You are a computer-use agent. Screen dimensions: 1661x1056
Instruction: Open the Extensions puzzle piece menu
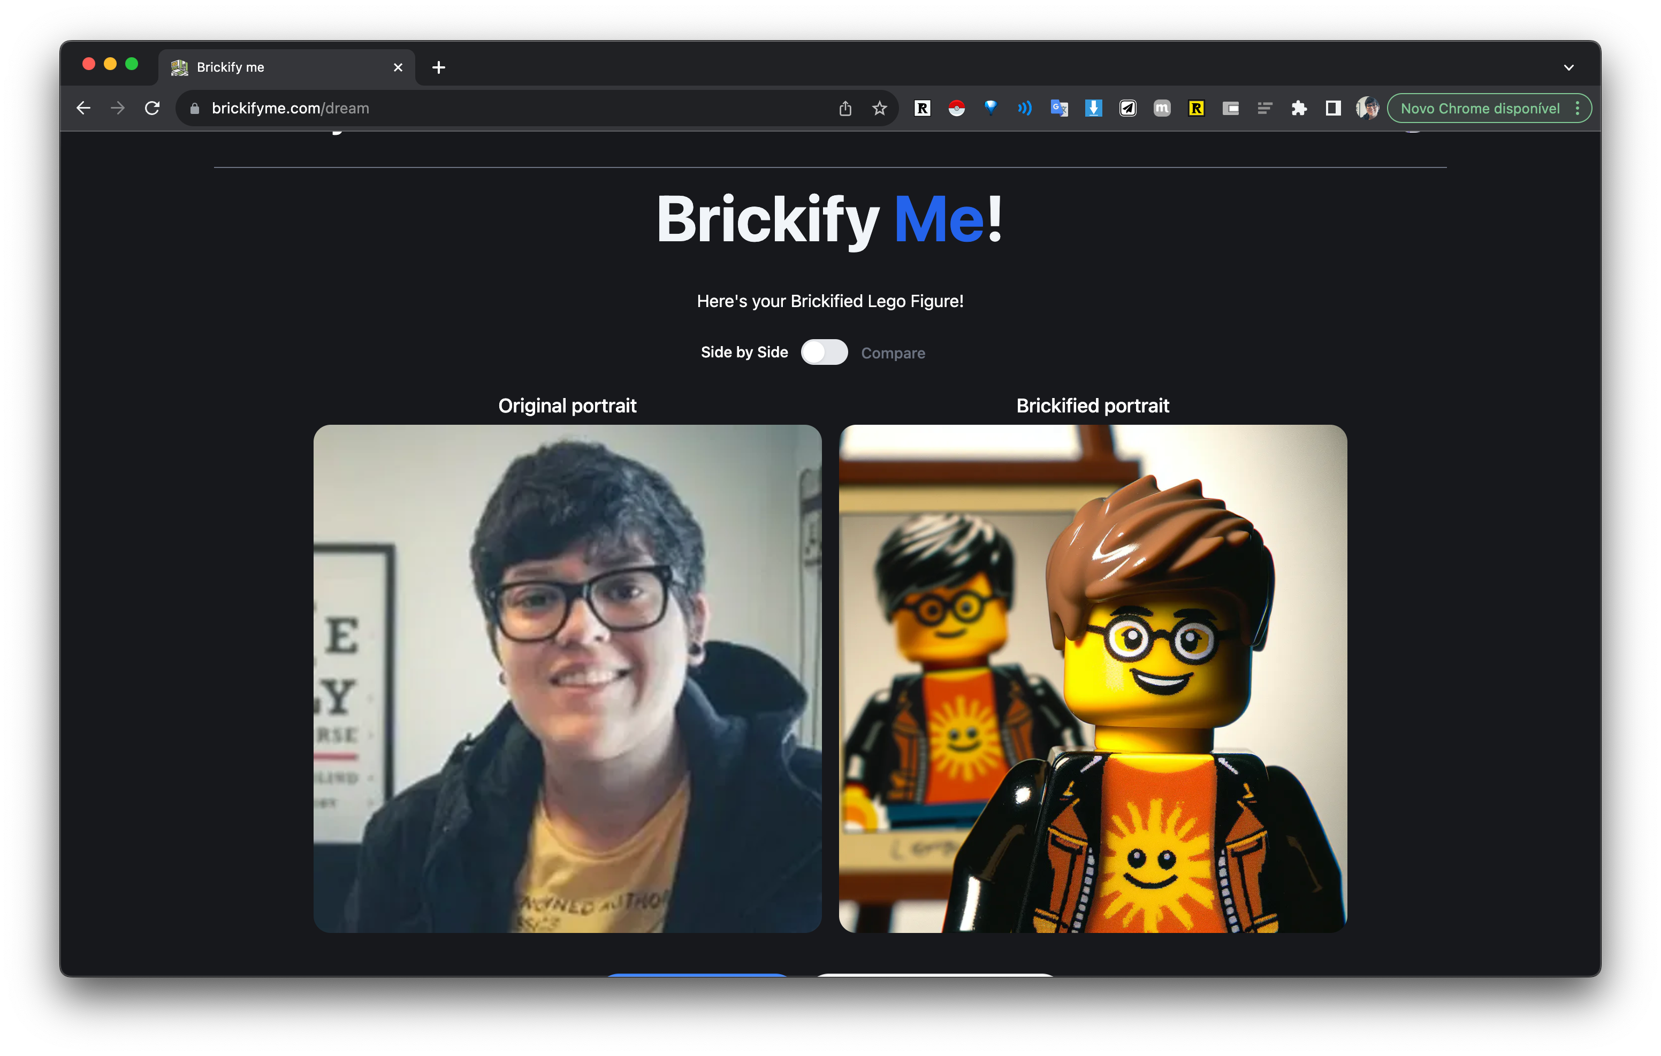(x=1299, y=108)
